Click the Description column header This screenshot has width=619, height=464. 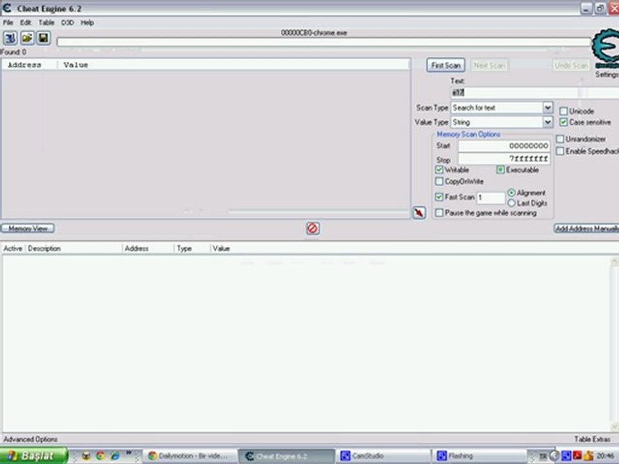coord(74,249)
